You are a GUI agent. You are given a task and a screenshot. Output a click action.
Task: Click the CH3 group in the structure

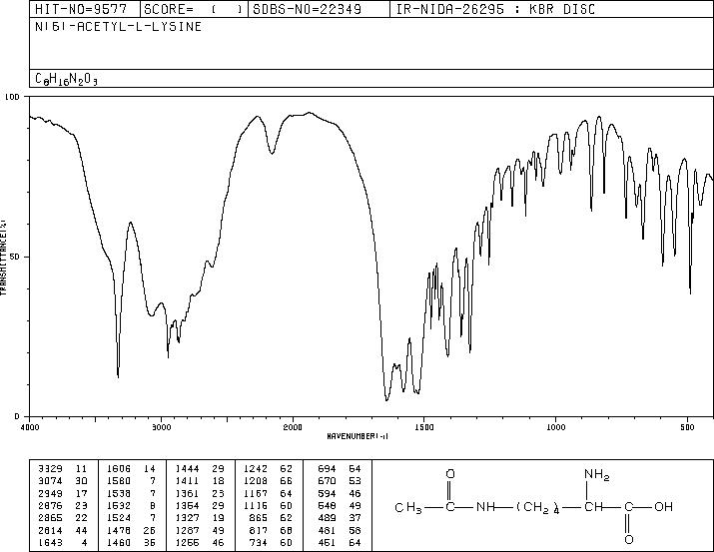click(x=408, y=507)
